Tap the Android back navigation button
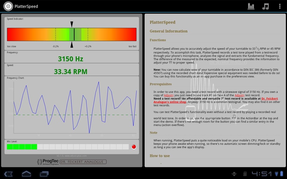This screenshot has height=179, width=287. point(8,174)
